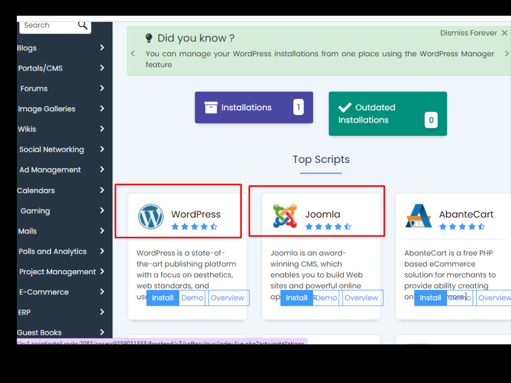The width and height of the screenshot is (511, 383).
Task: Install WordPress
Action: coord(162,298)
